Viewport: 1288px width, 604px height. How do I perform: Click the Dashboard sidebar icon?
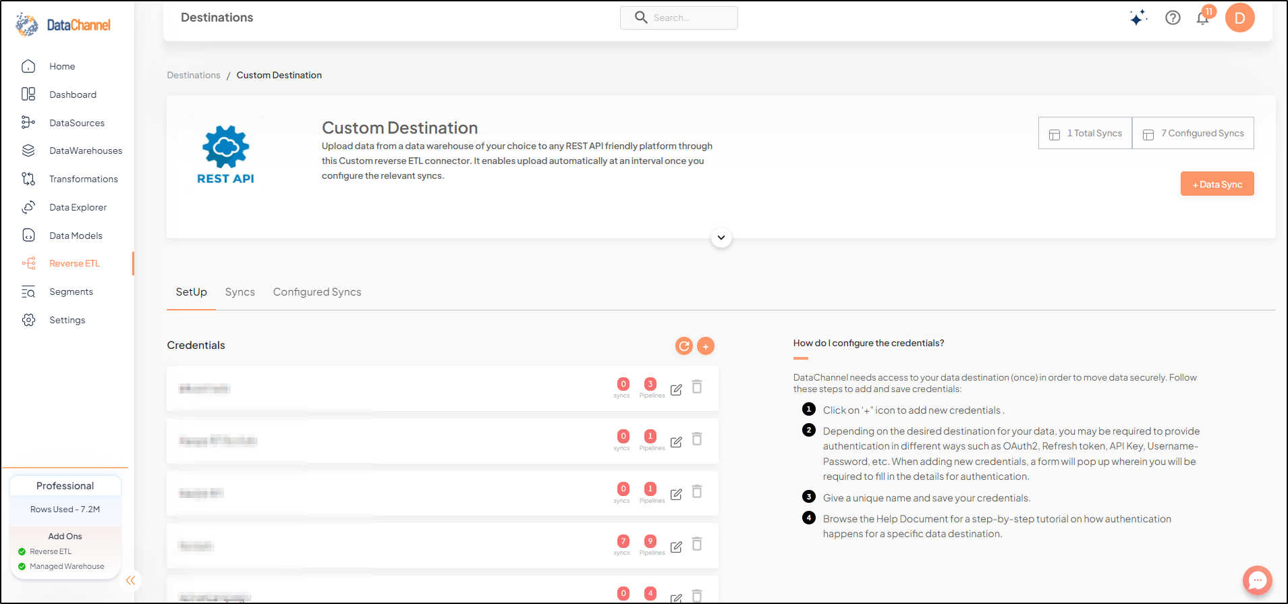(x=28, y=94)
